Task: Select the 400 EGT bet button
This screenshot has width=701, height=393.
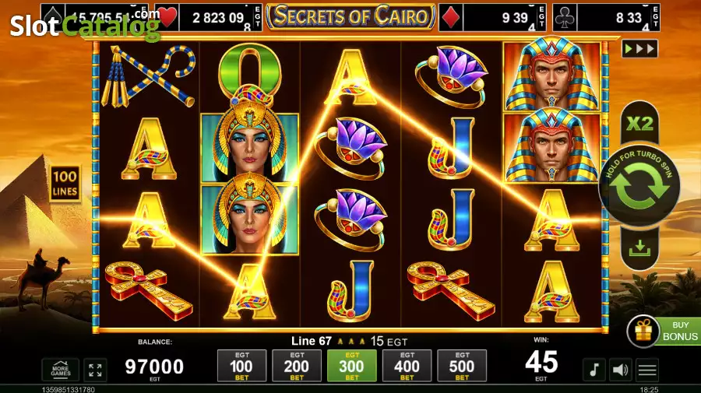Action: [x=407, y=366]
